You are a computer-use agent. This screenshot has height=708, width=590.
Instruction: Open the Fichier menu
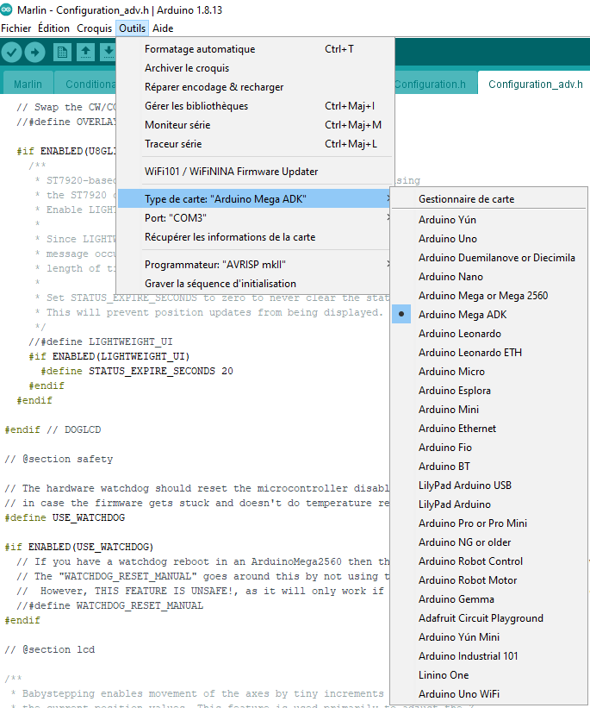16,28
